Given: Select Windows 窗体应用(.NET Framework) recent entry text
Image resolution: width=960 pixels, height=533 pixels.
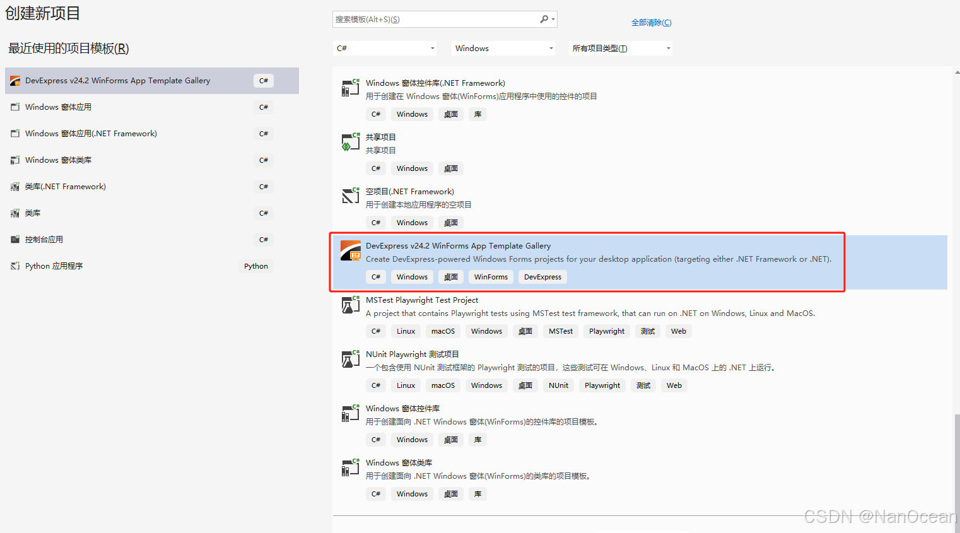Looking at the screenshot, I should [x=91, y=134].
